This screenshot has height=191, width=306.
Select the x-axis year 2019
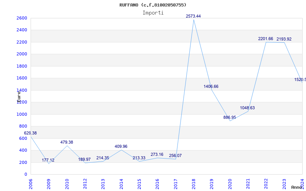tap(212, 184)
